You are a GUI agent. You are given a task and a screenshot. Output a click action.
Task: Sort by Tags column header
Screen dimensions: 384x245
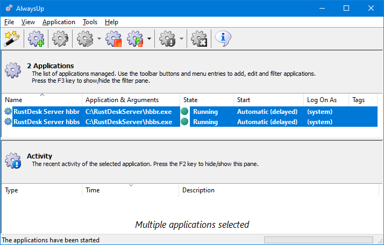(x=363, y=100)
